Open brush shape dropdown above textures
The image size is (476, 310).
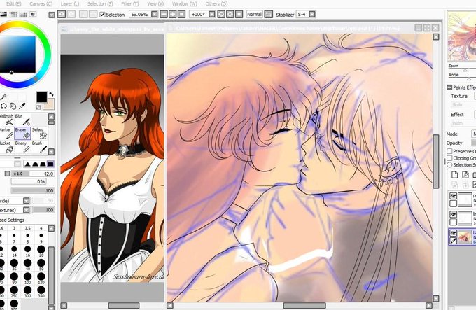27,201
